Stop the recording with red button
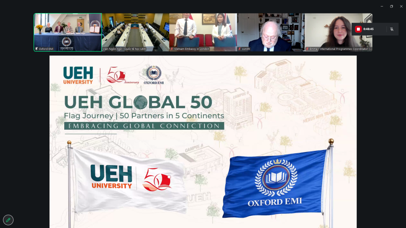Image resolution: width=406 pixels, height=228 pixels. pyautogui.click(x=358, y=29)
